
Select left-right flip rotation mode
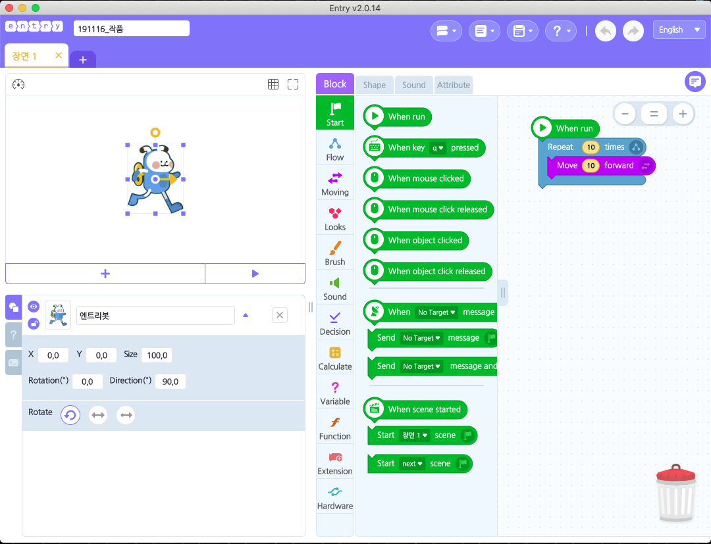pyautogui.click(x=98, y=415)
